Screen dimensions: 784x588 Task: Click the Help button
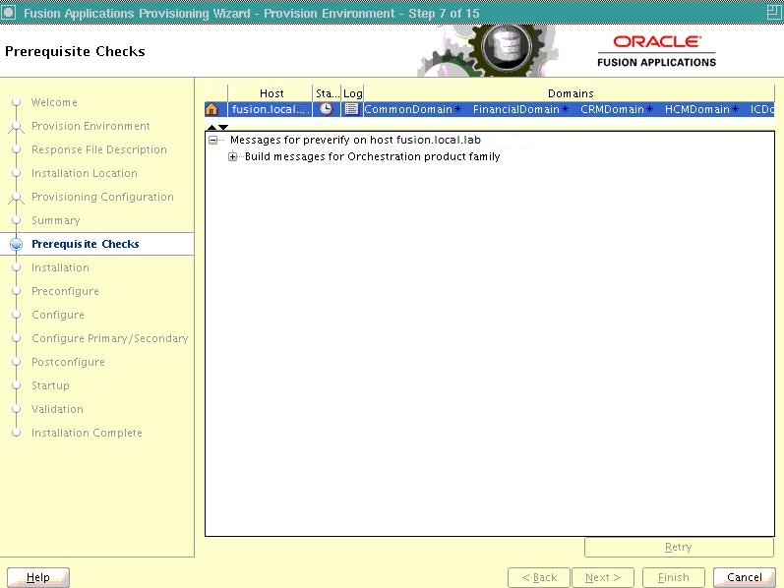click(x=38, y=577)
